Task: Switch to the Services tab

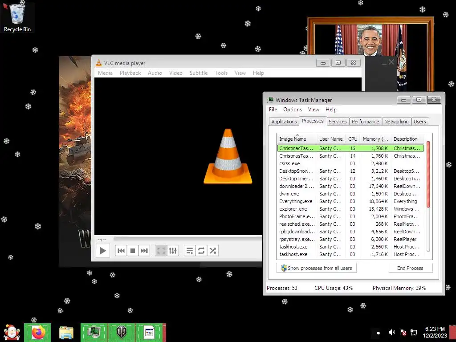Action: 338,122
